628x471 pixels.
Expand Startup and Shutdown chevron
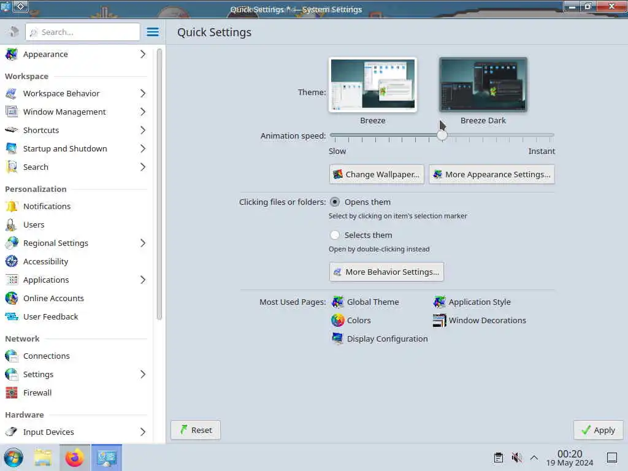coord(143,148)
